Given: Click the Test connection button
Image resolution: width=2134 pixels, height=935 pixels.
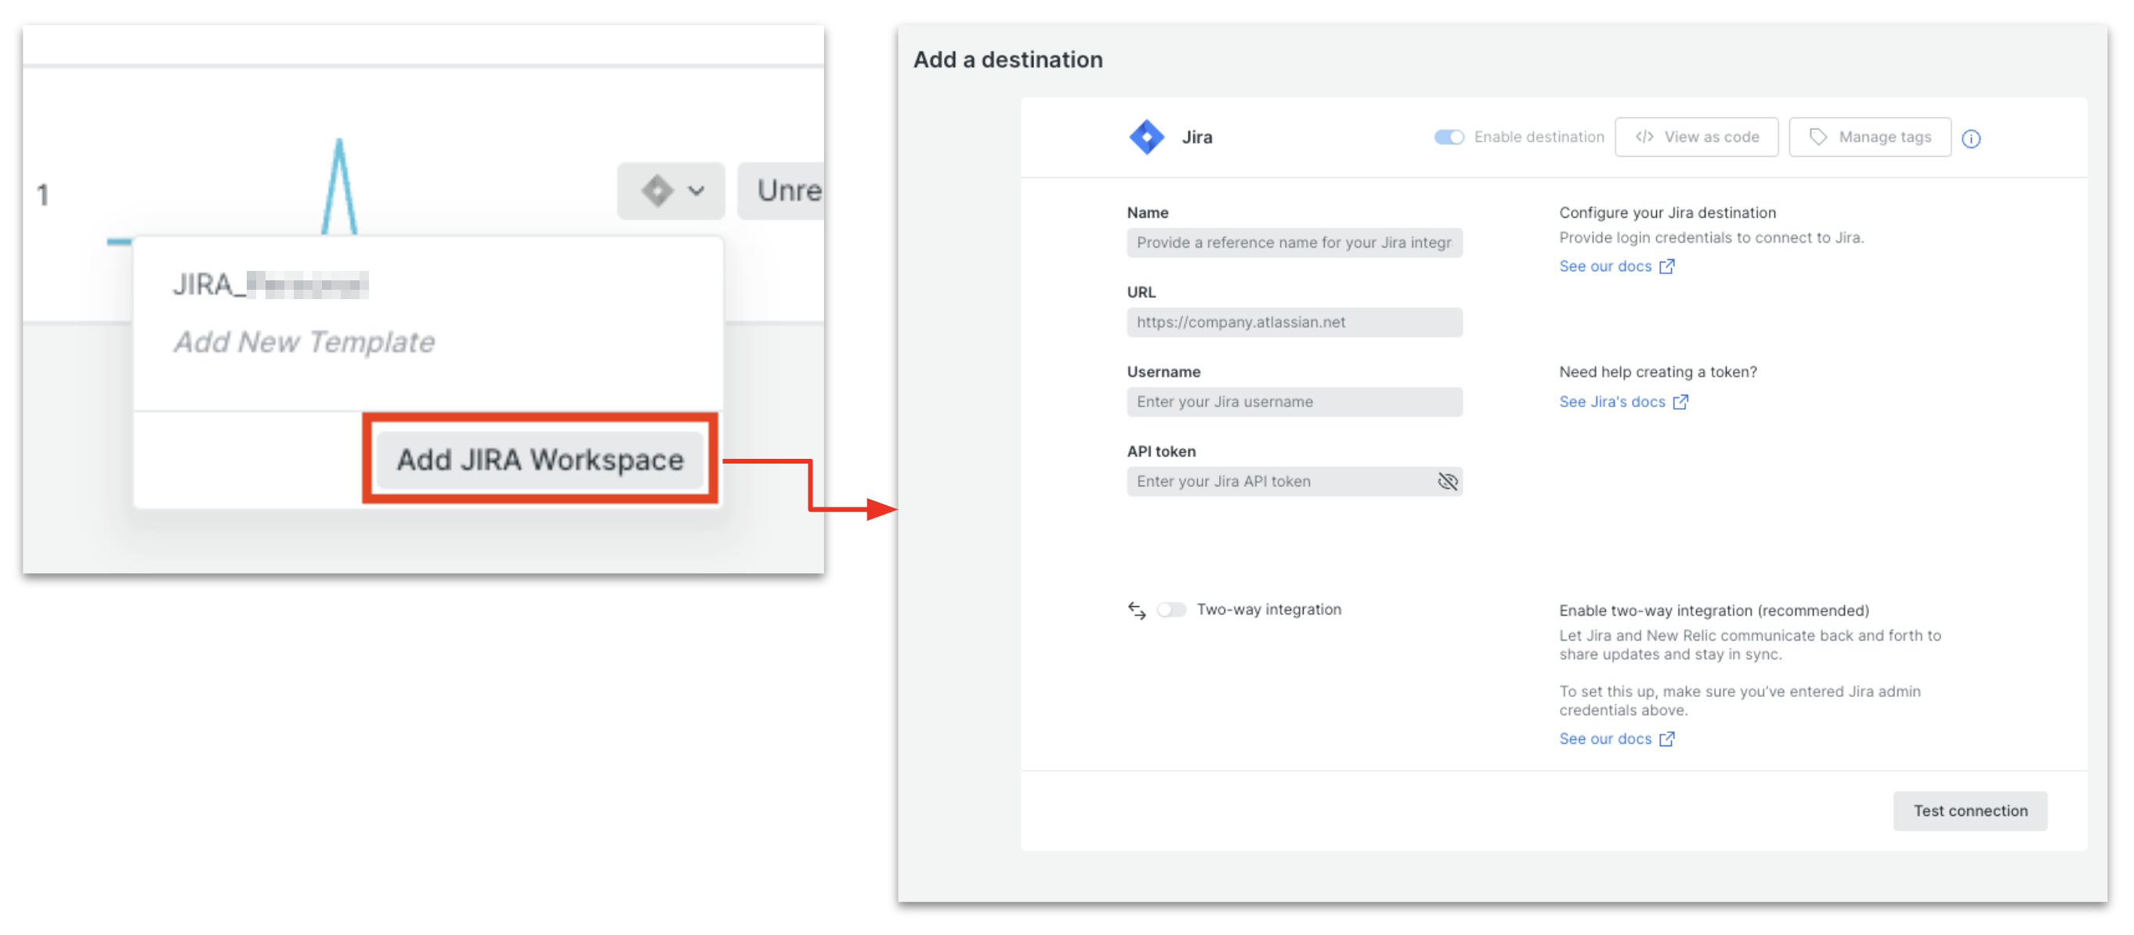Looking at the screenshot, I should tap(1969, 811).
